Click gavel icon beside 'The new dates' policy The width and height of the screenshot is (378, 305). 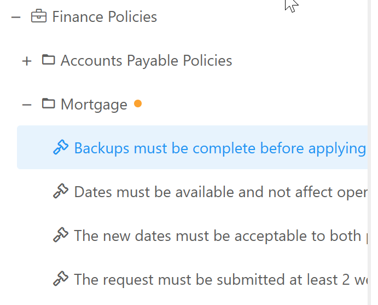tap(60, 235)
